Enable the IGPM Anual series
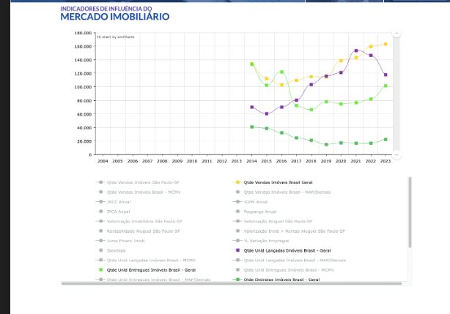The image size is (450, 314). pyautogui.click(x=250, y=202)
